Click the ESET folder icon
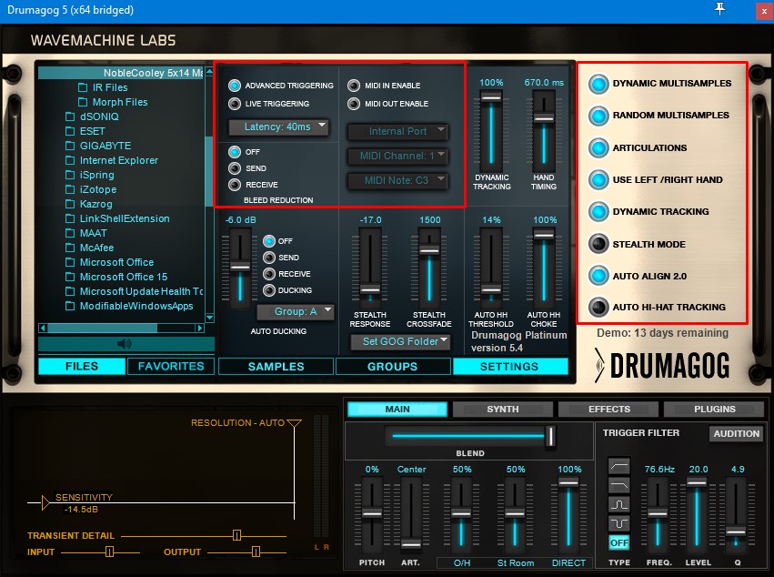Viewport: 774px width, 577px height. pyautogui.click(x=70, y=131)
